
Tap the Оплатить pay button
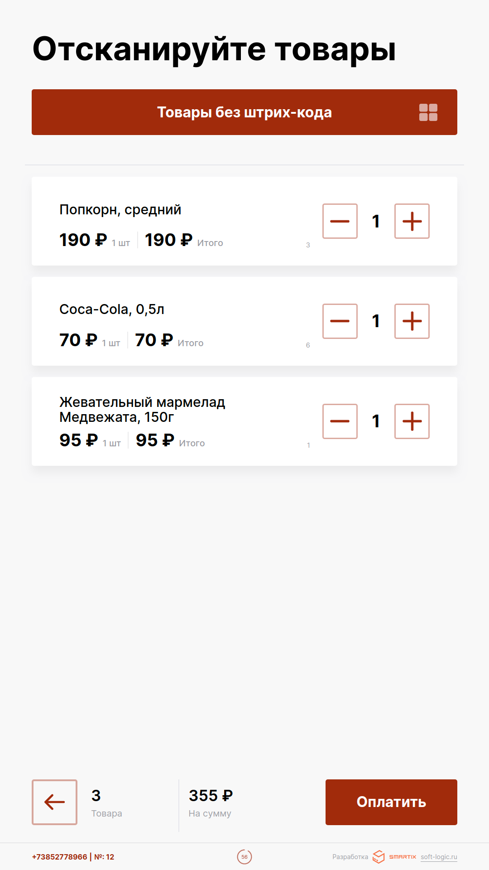point(391,802)
